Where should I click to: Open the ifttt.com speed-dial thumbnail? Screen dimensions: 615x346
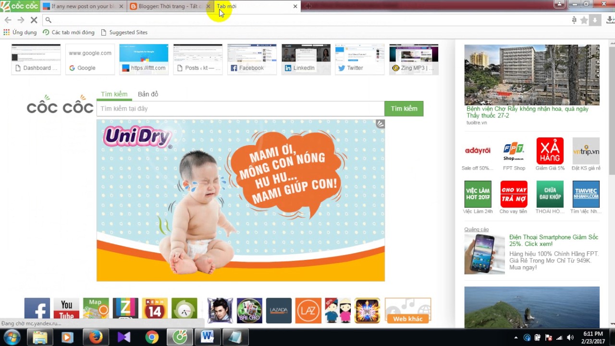(x=144, y=59)
